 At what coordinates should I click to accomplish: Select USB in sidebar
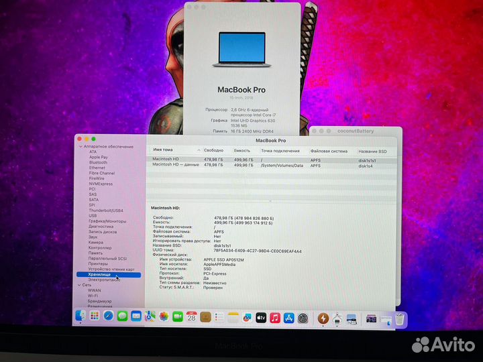point(93,216)
